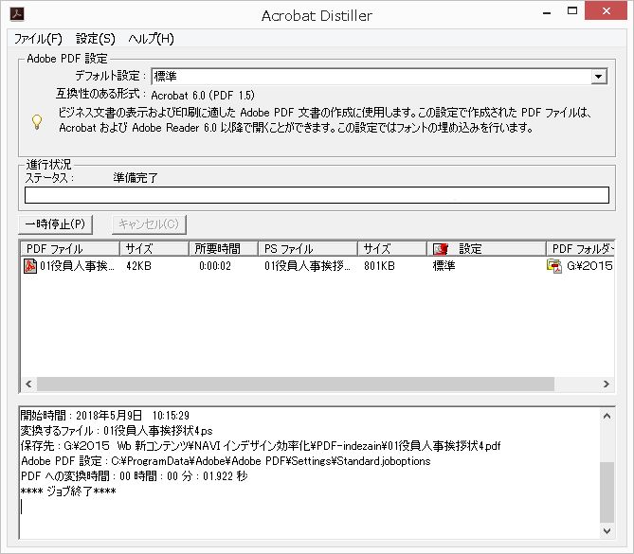
Task: Click the 開始時間 log line
Action: 105,416
